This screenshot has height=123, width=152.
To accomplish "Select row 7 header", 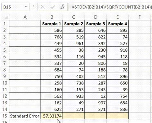I will coord(5,63).
